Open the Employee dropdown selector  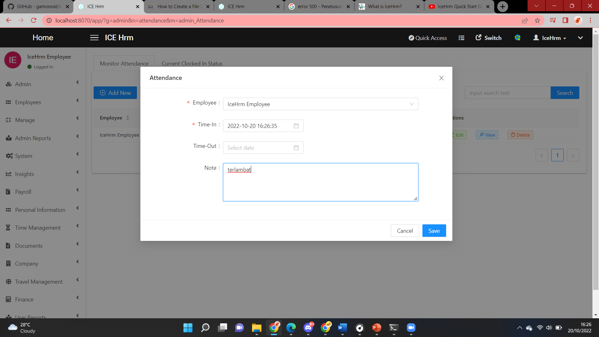coord(320,104)
